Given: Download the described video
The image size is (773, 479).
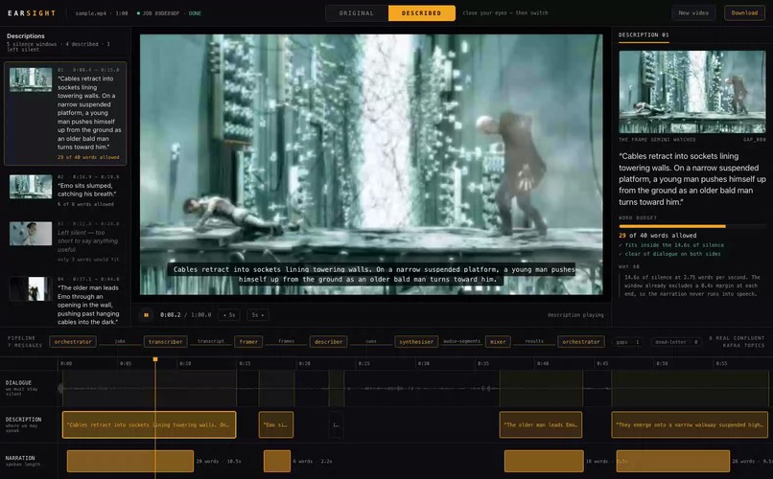Looking at the screenshot, I should coord(744,12).
